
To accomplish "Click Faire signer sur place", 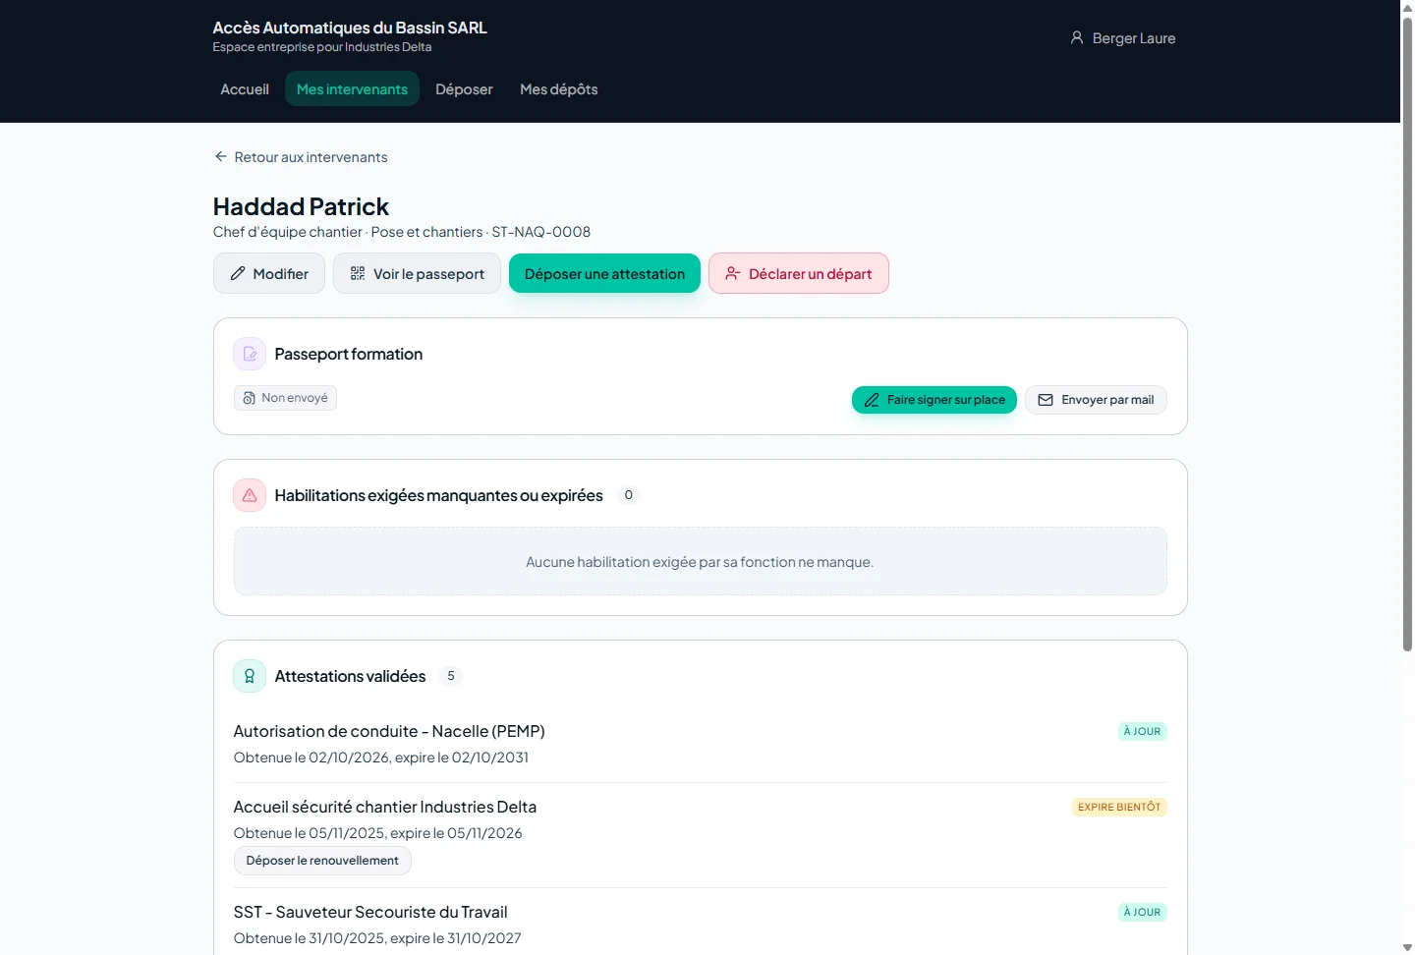I will click(x=934, y=400).
